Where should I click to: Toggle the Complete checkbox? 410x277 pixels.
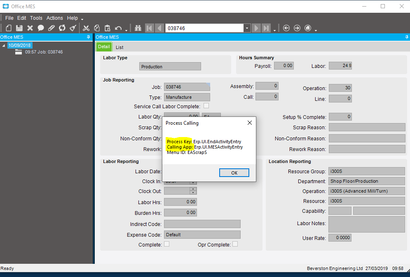tap(166, 244)
